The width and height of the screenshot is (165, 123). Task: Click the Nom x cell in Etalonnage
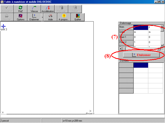point(141,27)
